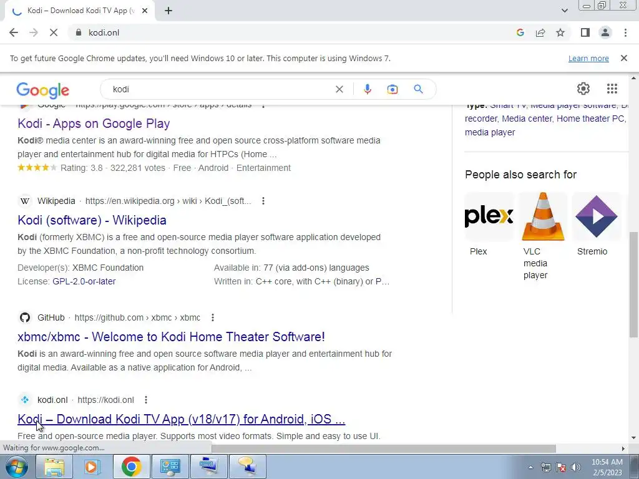The image size is (639, 479).
Task: Toggle the browser side panel
Action: pyautogui.click(x=585, y=32)
